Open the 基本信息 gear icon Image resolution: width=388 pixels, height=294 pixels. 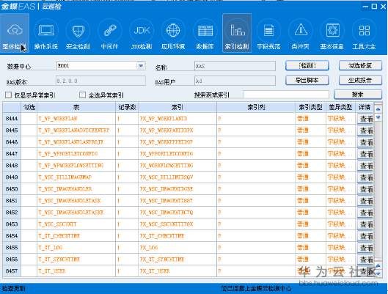[332, 33]
